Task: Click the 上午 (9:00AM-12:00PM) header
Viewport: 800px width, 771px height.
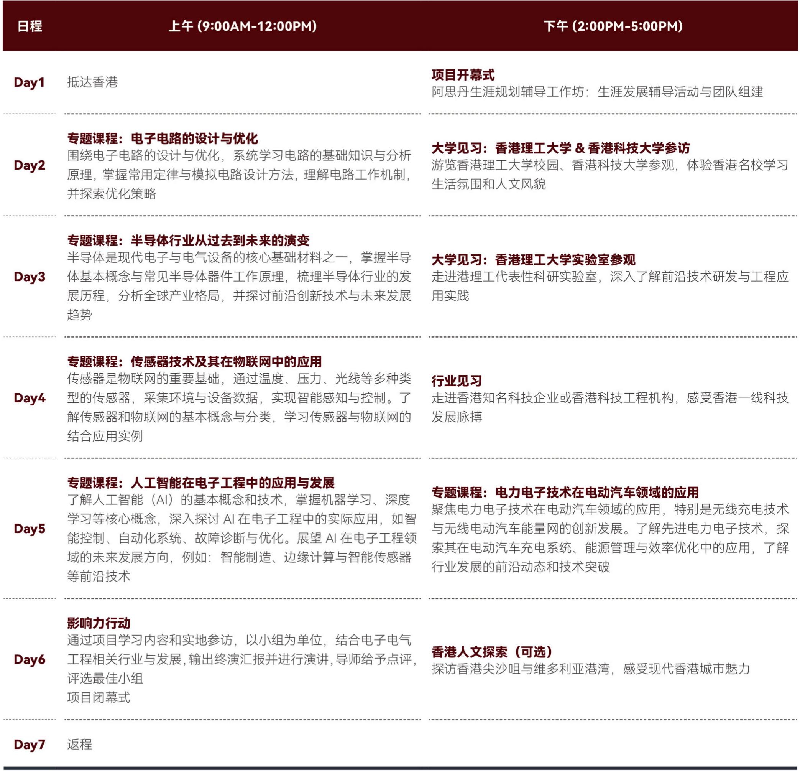Action: [x=242, y=26]
